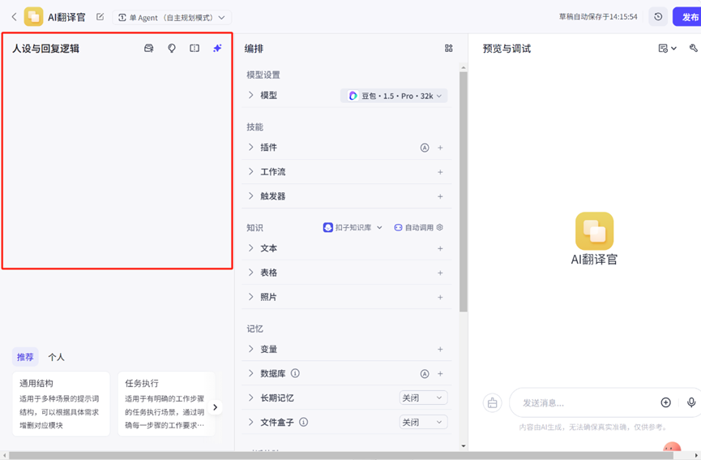Screen dimensions: 701x460
Task: Go back using the top-left arrow
Action: coord(15,17)
